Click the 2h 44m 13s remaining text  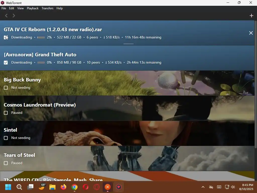tap(144, 62)
